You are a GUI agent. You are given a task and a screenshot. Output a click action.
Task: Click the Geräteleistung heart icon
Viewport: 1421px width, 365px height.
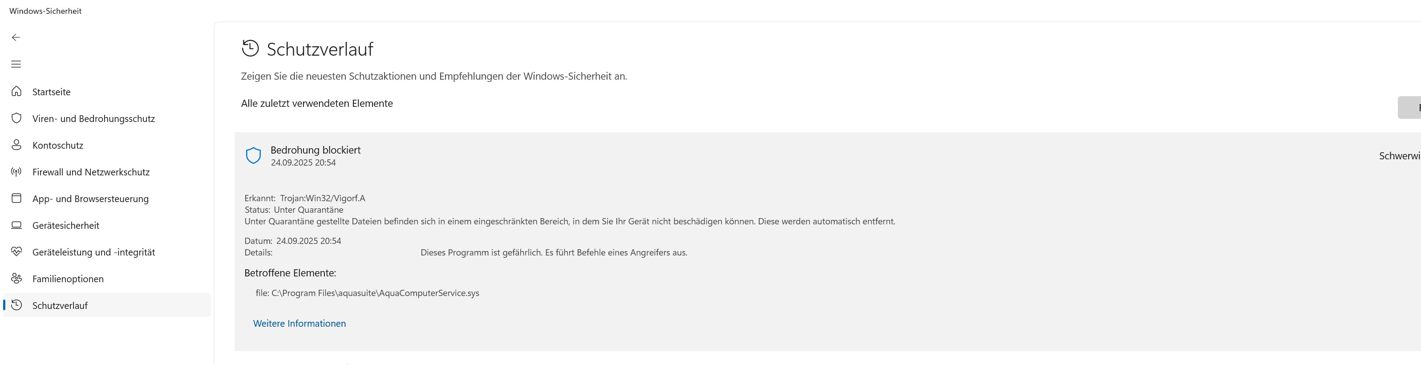click(x=16, y=252)
